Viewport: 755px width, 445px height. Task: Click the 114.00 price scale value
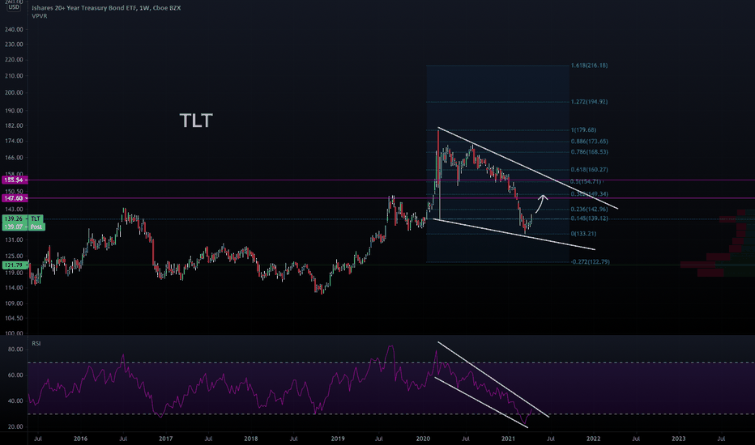pos(14,288)
